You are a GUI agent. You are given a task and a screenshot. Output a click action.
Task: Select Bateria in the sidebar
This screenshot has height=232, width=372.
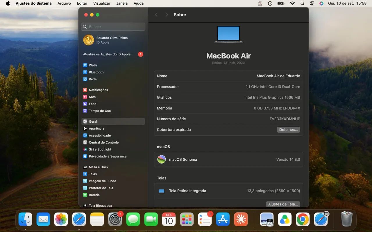113,195
